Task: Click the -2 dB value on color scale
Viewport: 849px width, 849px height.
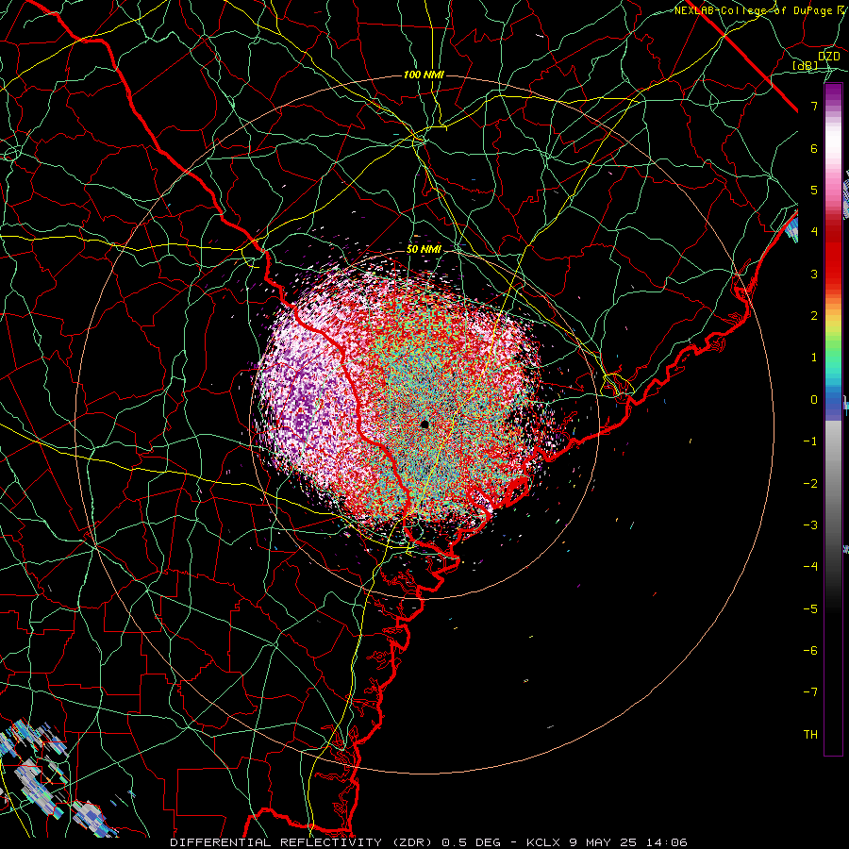Action: 810,484
